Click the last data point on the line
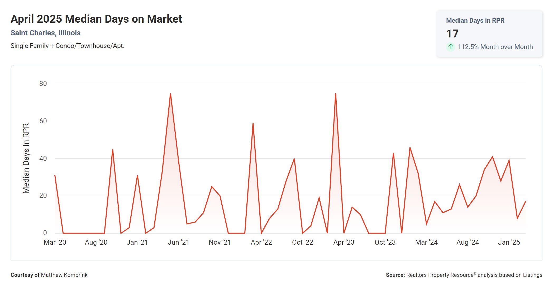 click(525, 202)
